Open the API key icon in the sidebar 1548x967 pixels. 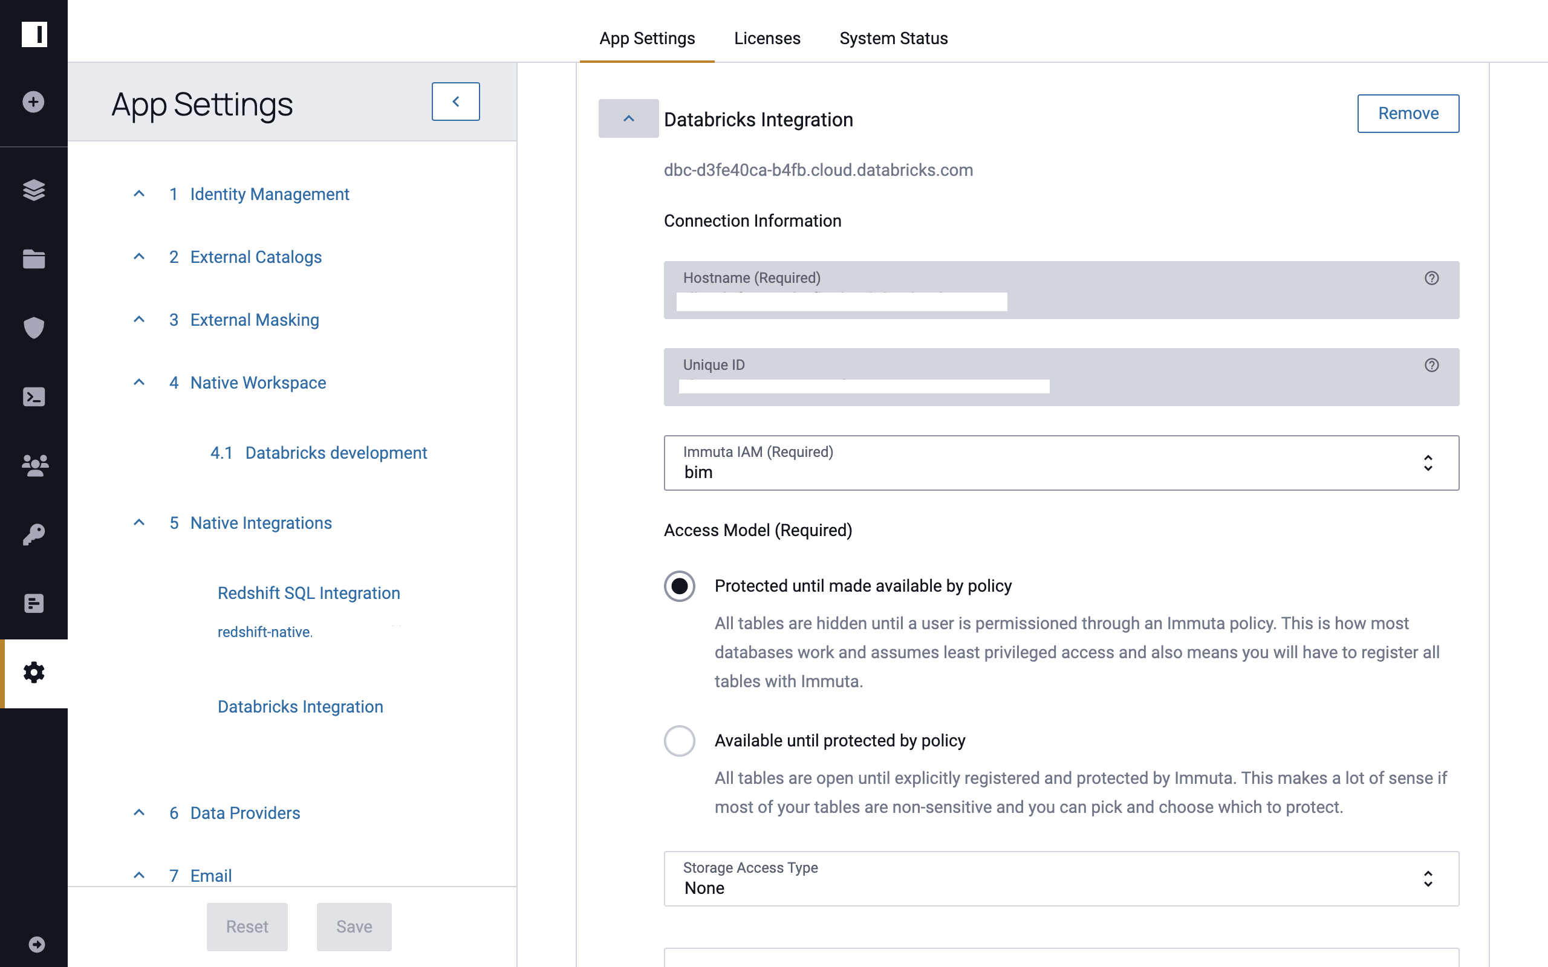pos(33,535)
